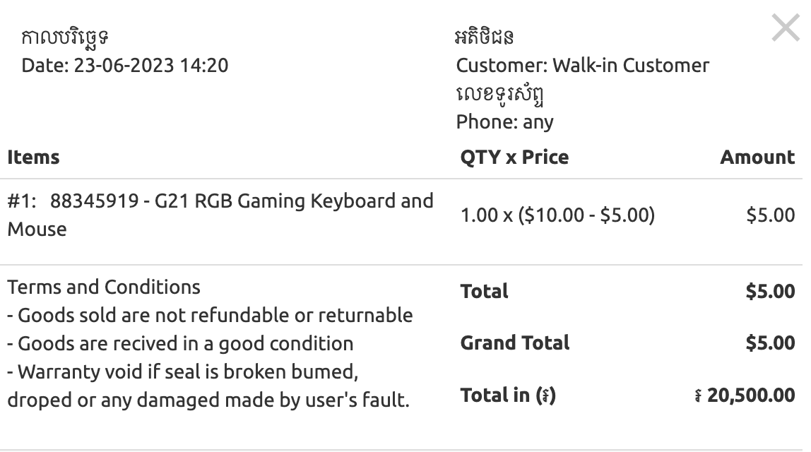The height and width of the screenshot is (452, 811).
Task: Click the Date 23-06-2023 14:20 text
Action: tap(124, 66)
